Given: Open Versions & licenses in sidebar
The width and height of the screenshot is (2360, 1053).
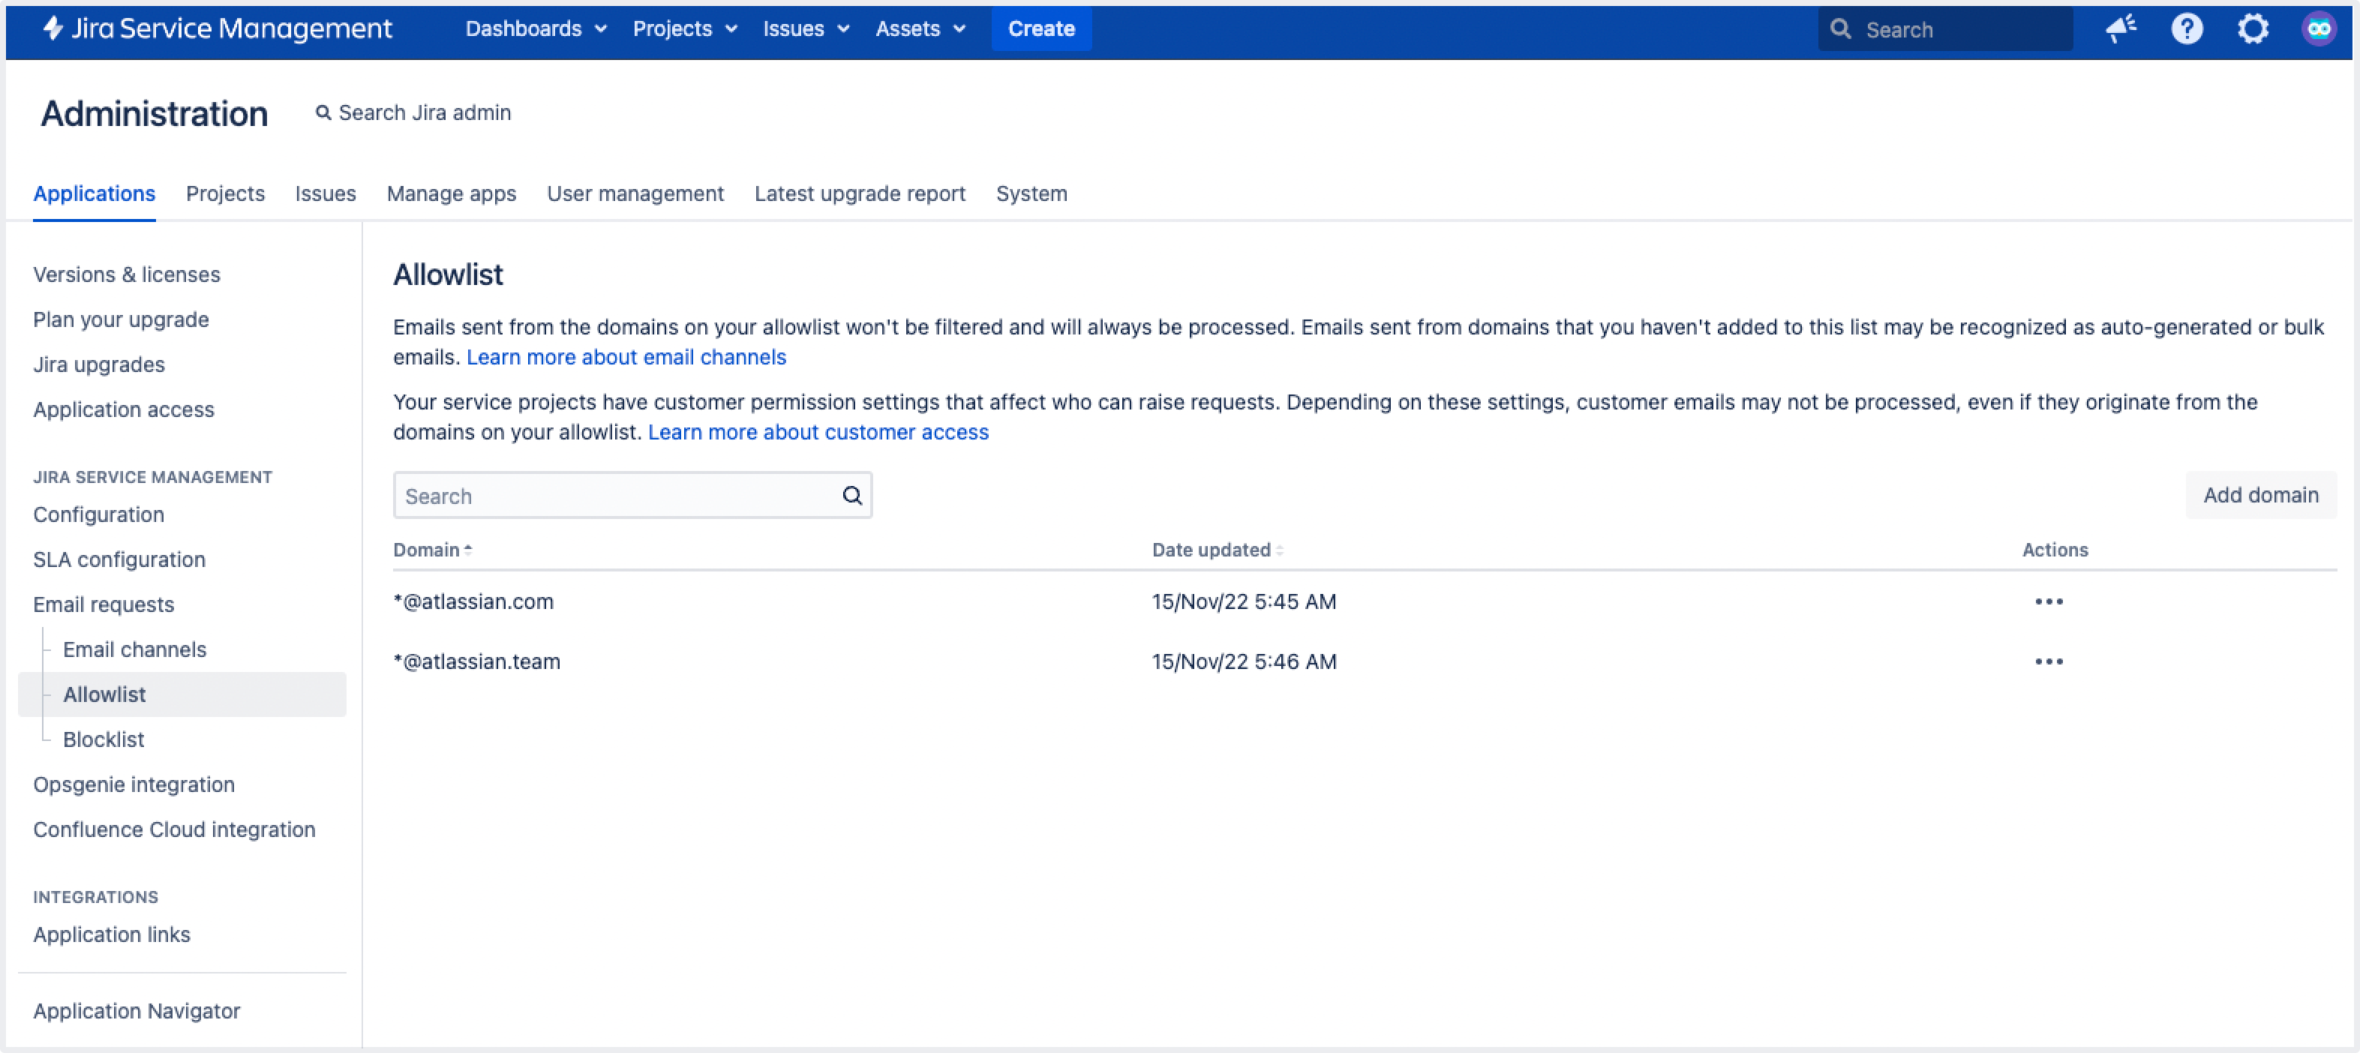Looking at the screenshot, I should (127, 274).
